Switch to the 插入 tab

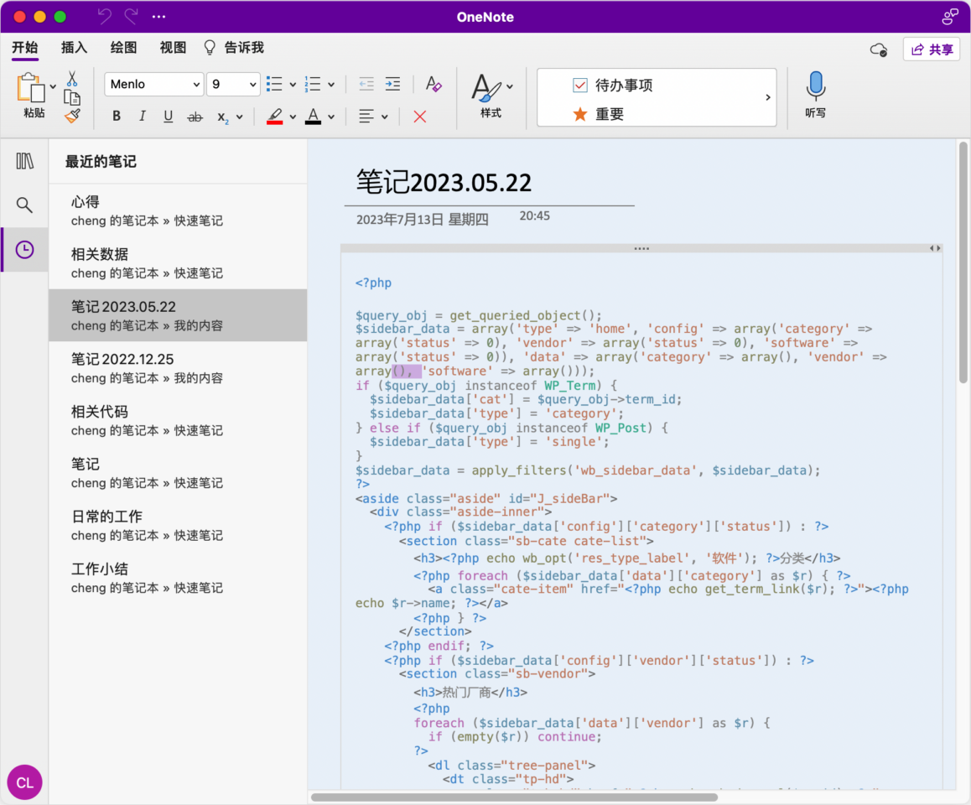coord(75,48)
